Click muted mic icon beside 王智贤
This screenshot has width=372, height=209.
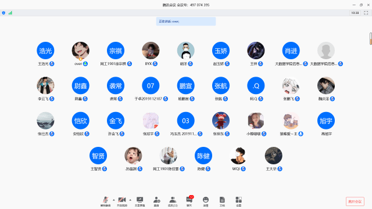click(105, 169)
